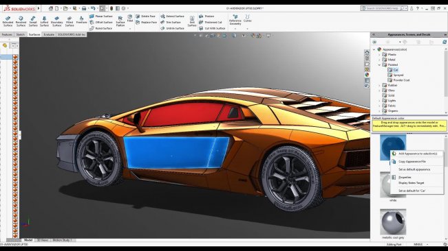Select the Extruded Surface tool
Image resolution: width=448 pixels, height=251 pixels.
(8, 22)
